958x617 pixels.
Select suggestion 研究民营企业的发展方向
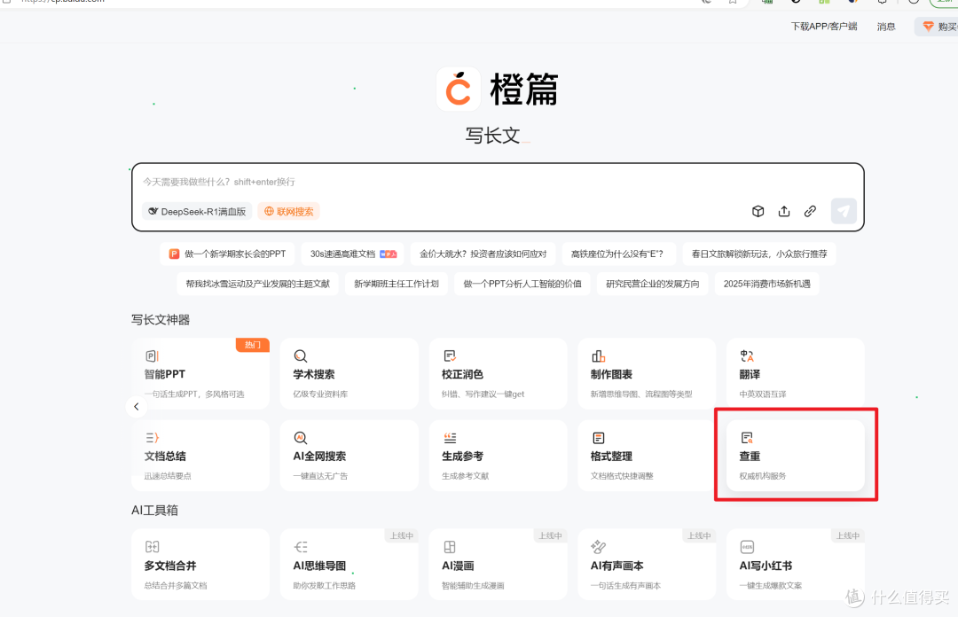(653, 284)
